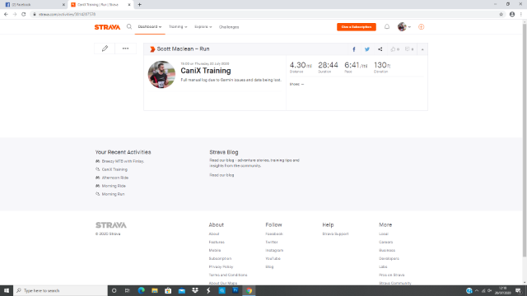Image resolution: width=527 pixels, height=296 pixels.
Task: Open the search magnifier icon
Action: pyautogui.click(x=129, y=26)
